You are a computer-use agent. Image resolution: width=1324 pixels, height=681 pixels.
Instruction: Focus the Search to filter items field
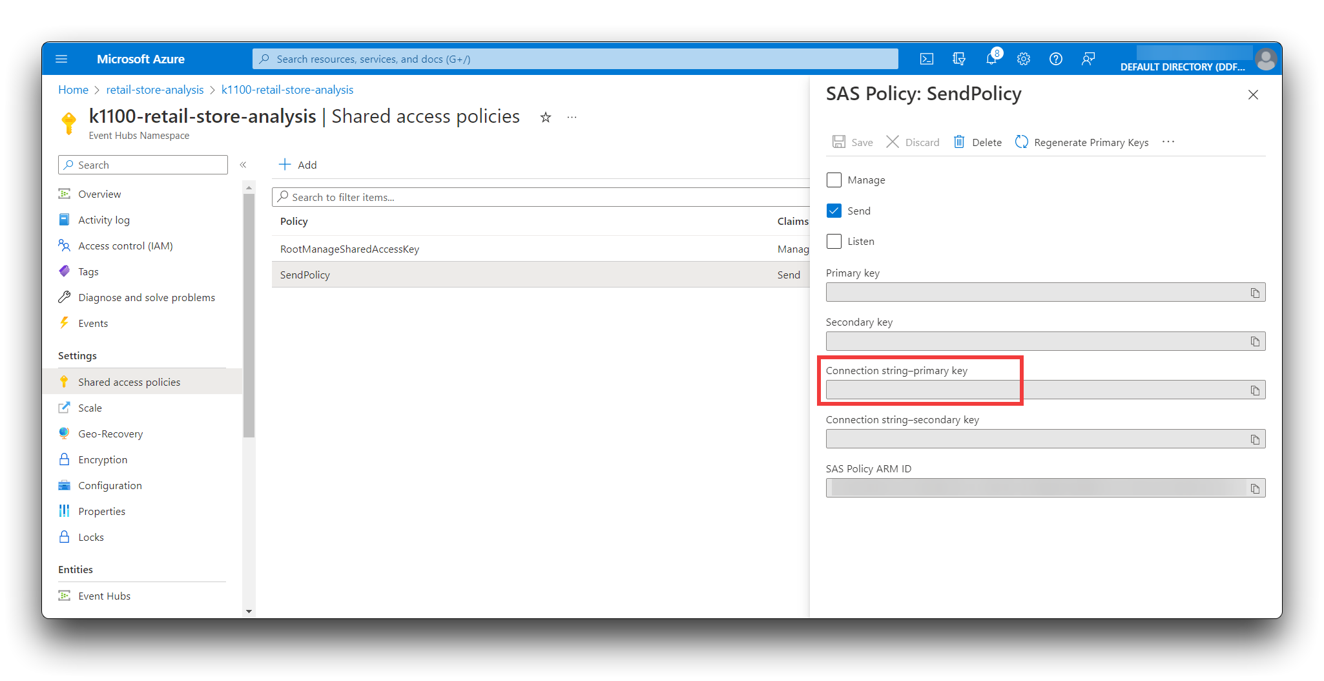click(x=541, y=197)
